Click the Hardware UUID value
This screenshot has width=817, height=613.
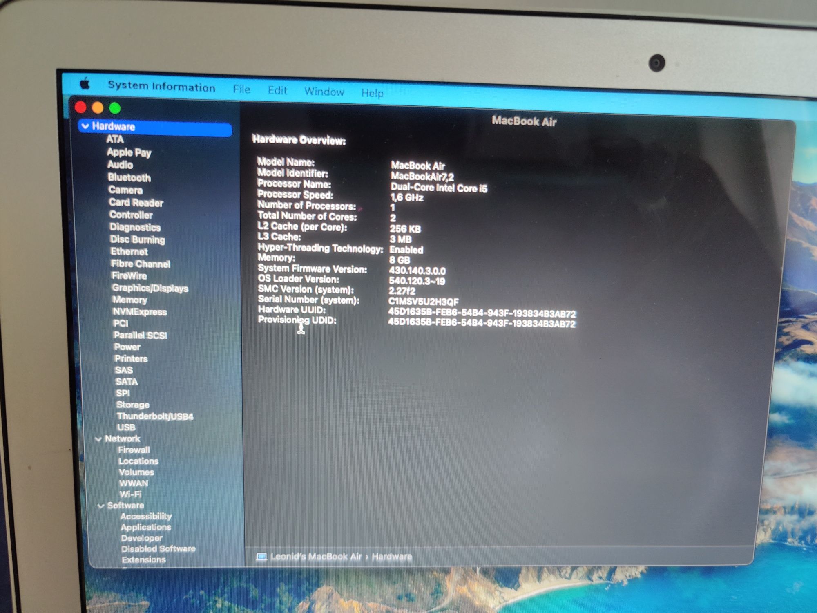[482, 313]
